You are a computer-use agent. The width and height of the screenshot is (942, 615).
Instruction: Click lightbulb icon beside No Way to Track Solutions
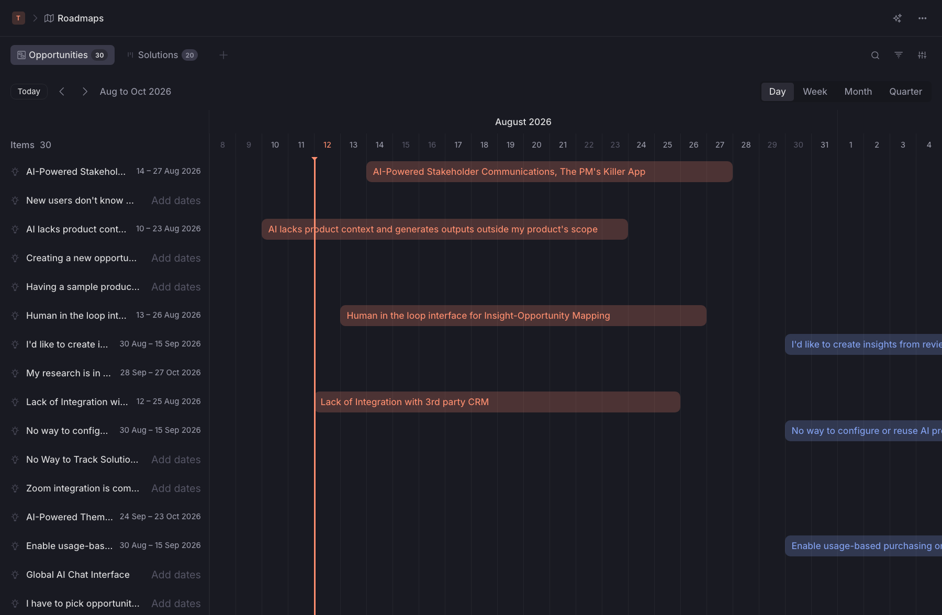pyautogui.click(x=15, y=460)
